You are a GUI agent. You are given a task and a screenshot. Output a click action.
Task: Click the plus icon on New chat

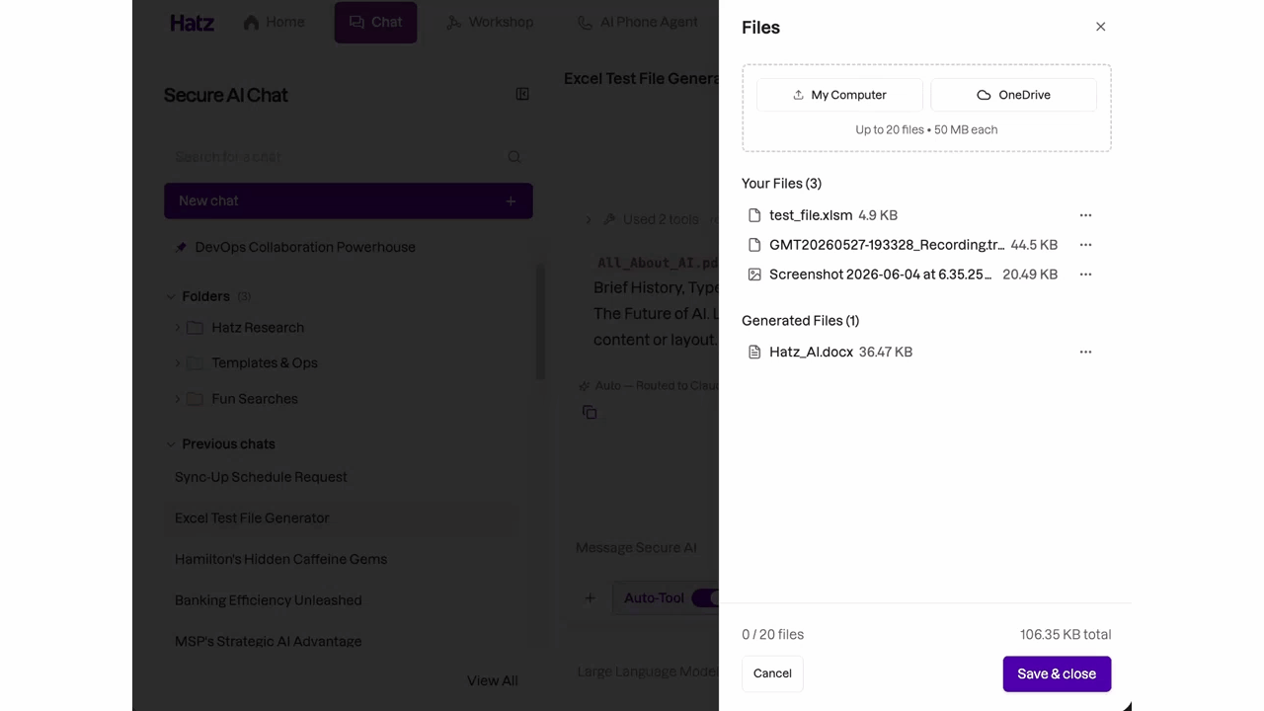coord(511,201)
